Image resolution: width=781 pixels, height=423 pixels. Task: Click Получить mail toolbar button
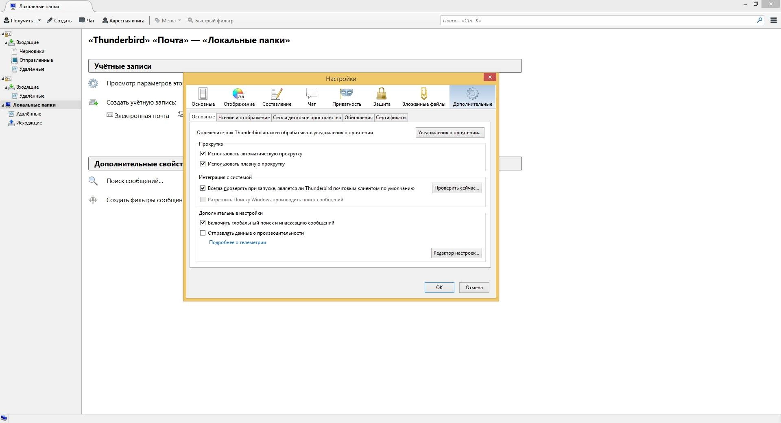tap(18, 20)
